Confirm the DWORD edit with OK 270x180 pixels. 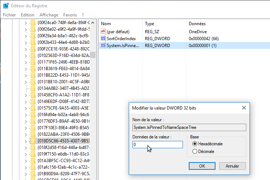point(202,166)
